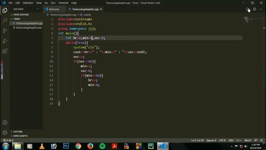The height and width of the screenshot is (150, 266).
Task: Click the split editor right icon
Action: click(254, 9)
